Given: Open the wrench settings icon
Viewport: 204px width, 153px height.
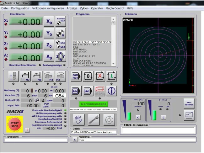Looking at the screenshot, I should coord(94,119).
